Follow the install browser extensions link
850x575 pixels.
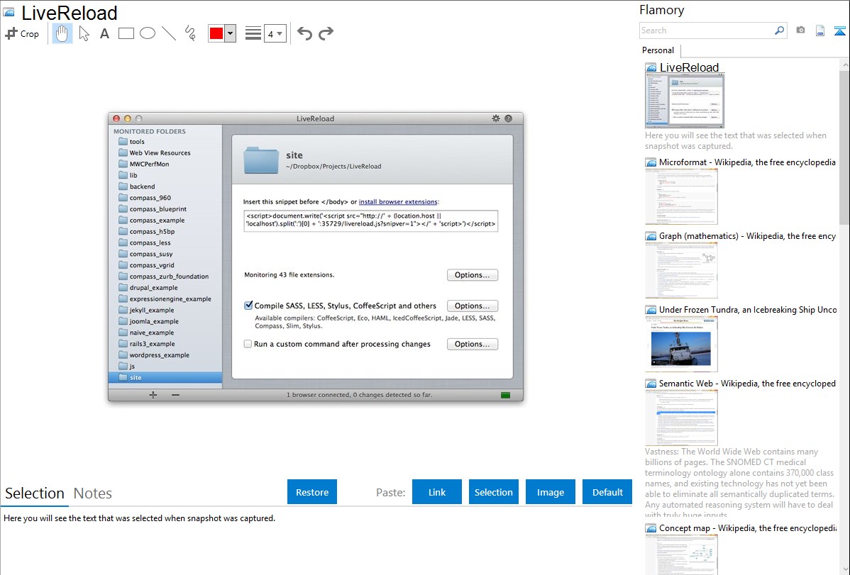398,201
